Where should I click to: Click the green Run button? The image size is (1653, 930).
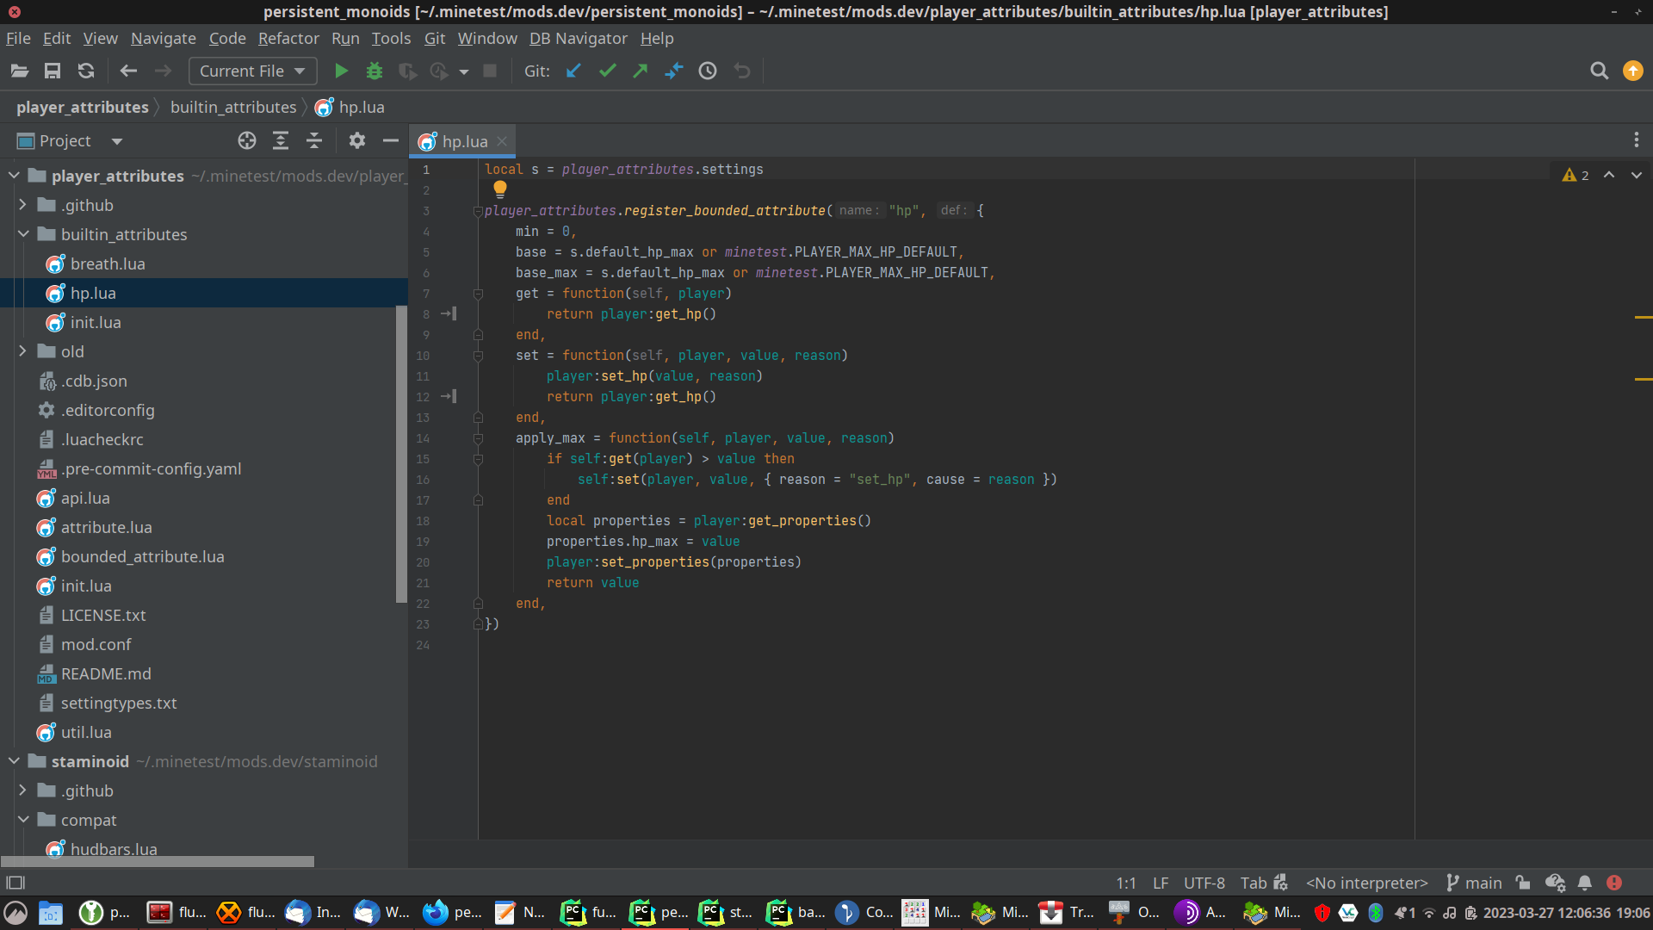pos(341,71)
